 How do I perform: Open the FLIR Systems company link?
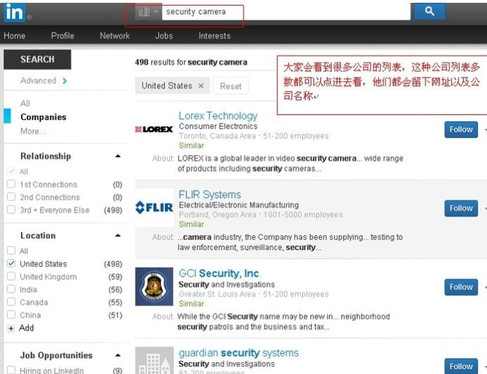pyautogui.click(x=209, y=195)
